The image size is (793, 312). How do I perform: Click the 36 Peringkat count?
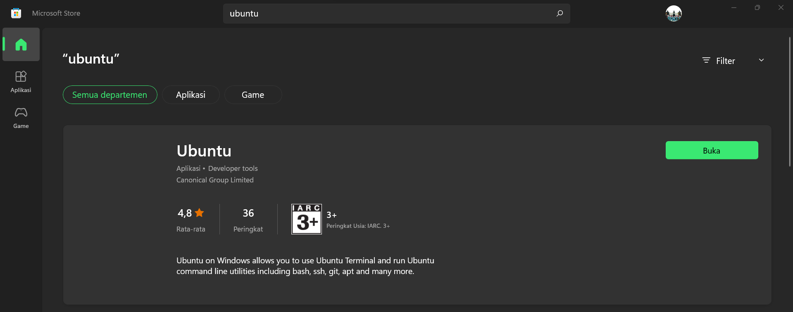248,213
